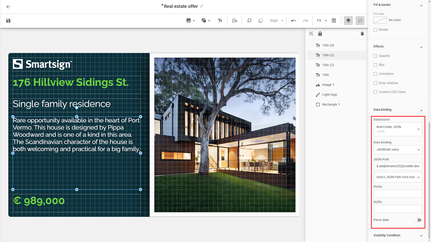Open the Align menu

pos(276,21)
